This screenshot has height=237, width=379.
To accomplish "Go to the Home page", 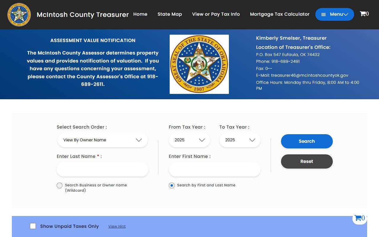I will [140, 14].
